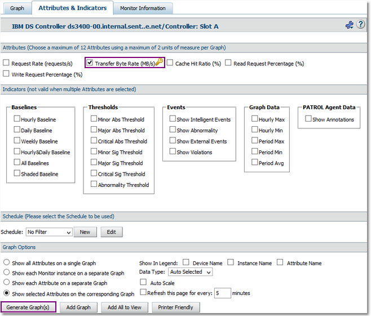The height and width of the screenshot is (317, 371).
Task: Enable Period Max graph data
Action: tap(255, 140)
